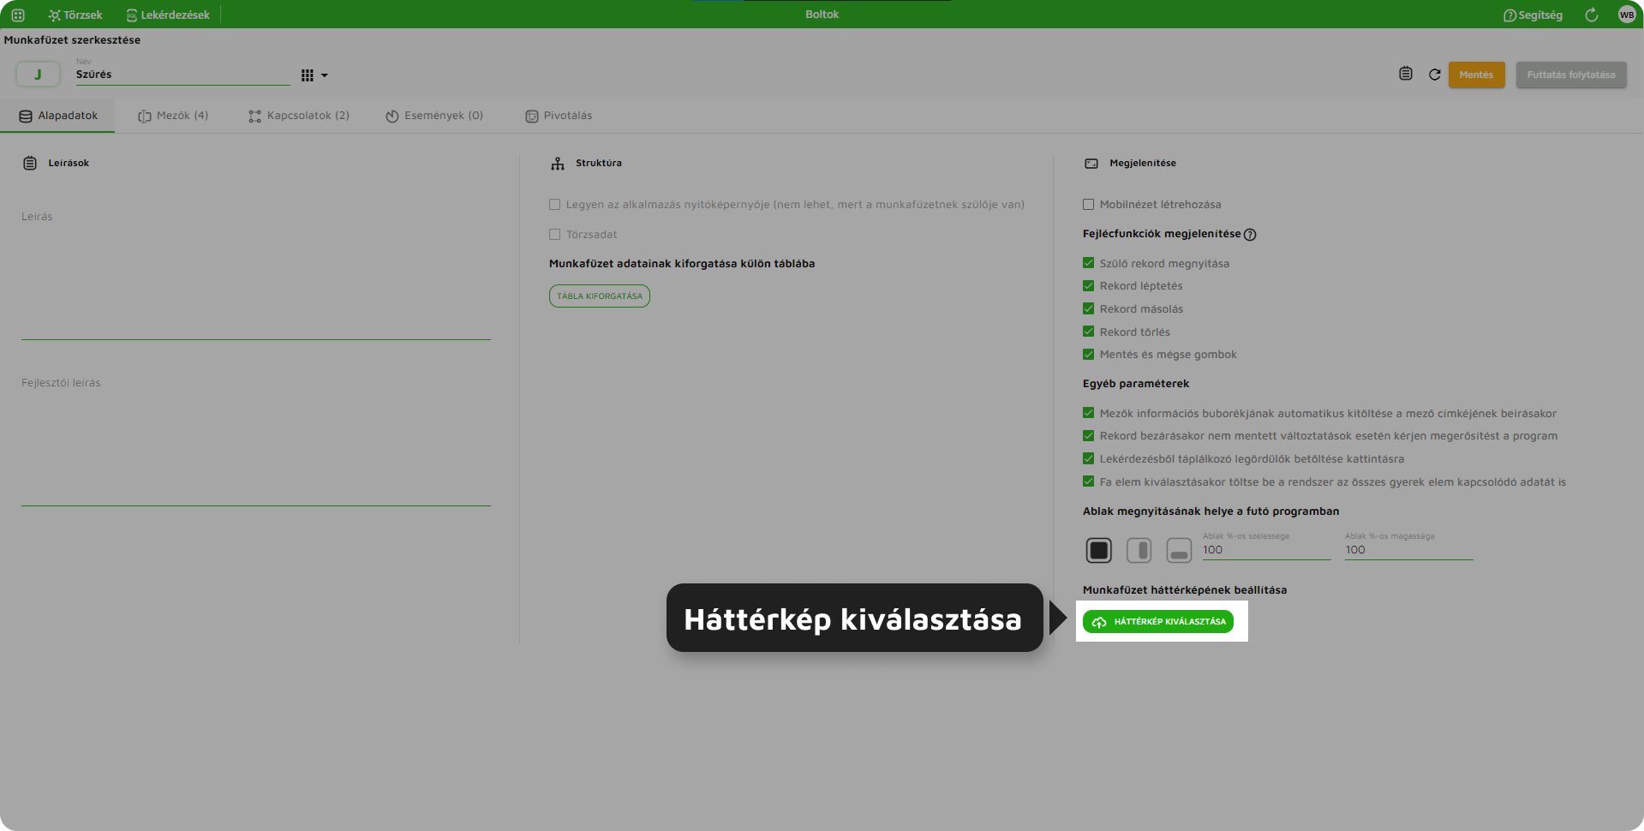The image size is (1644, 831).
Task: Switch to the Események (0) tab
Action: point(434,116)
